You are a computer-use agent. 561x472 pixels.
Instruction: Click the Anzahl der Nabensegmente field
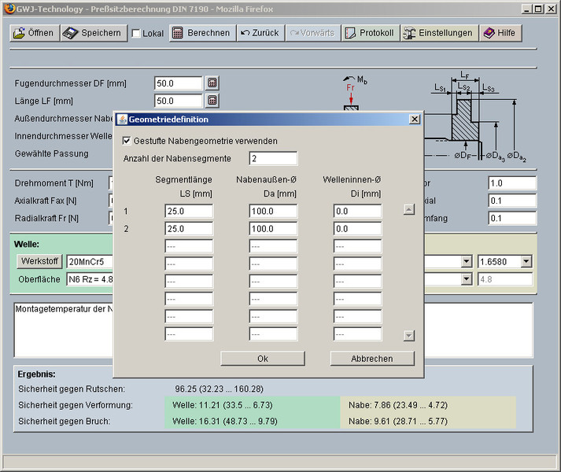[273, 159]
